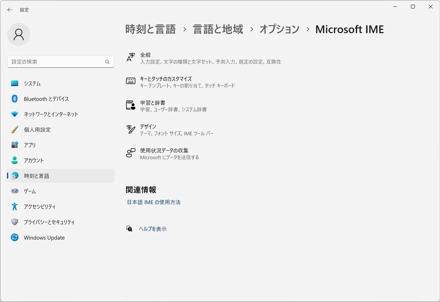Close the 設定 window
Screen dimensions: 440x302
430,7
